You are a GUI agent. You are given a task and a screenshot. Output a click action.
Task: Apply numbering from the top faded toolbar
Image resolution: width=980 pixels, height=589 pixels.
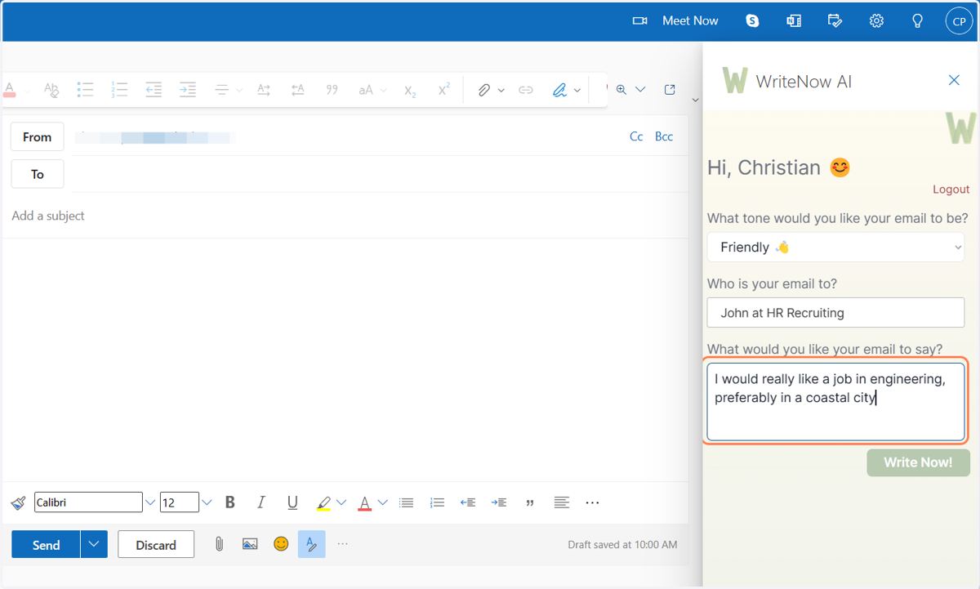click(x=119, y=90)
